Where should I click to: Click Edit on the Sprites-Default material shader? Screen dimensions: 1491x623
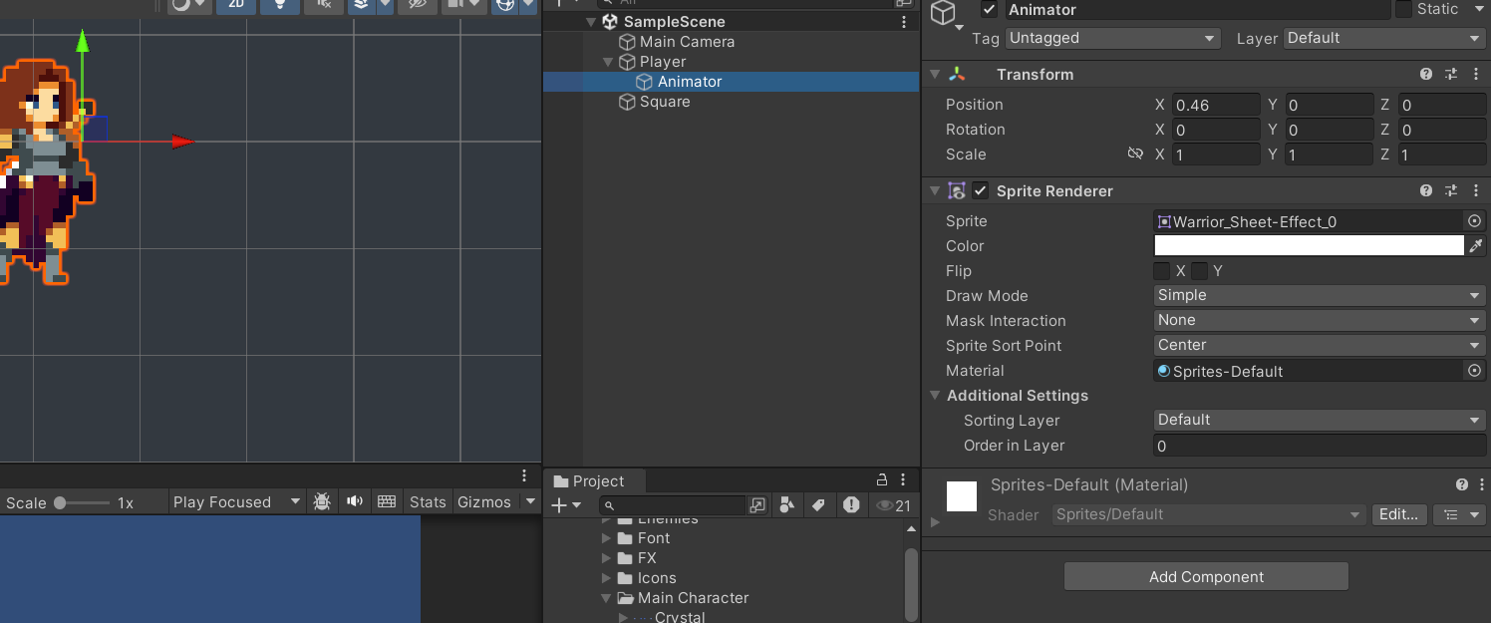1399,514
